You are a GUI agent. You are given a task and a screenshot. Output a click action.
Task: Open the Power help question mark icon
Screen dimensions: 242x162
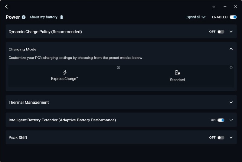click(24, 17)
